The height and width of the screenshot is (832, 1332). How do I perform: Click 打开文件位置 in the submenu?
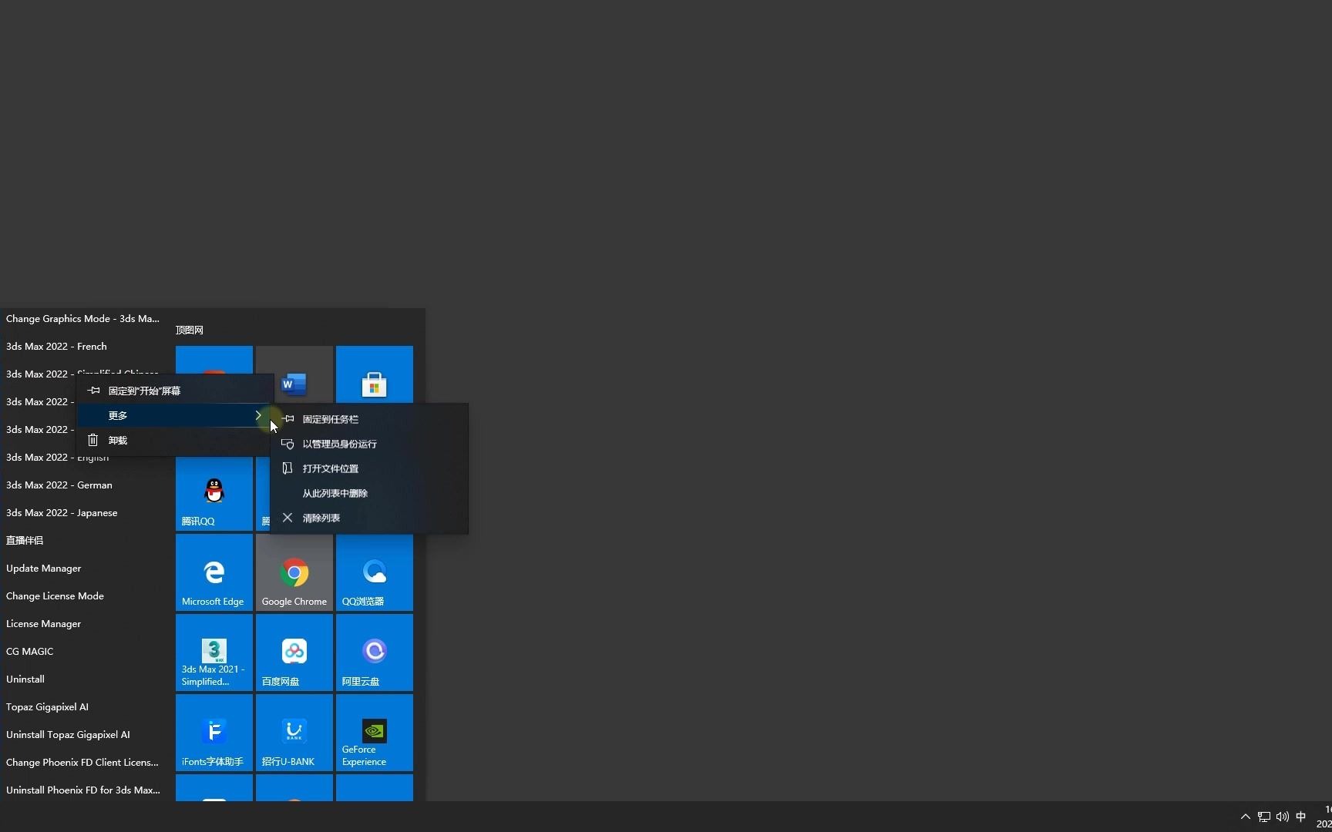[x=369, y=468]
